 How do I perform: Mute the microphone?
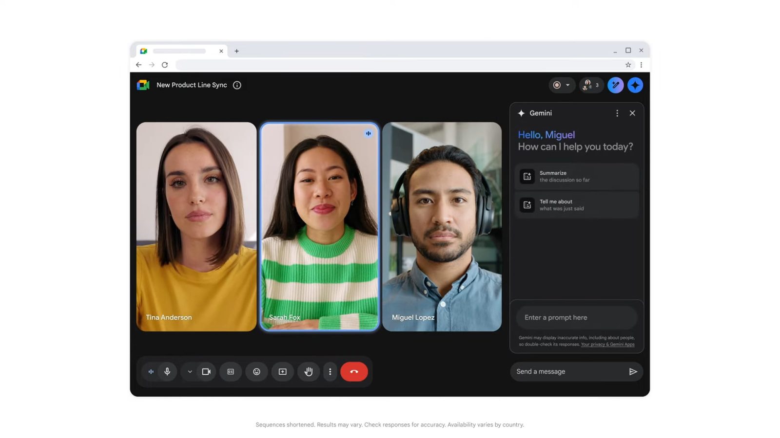point(167,372)
